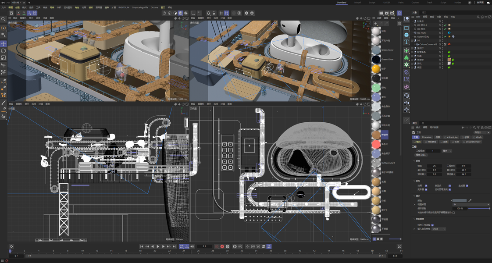The height and width of the screenshot is (263, 492).
Task: Select the Move tool in left toolbar
Action: coord(4,43)
